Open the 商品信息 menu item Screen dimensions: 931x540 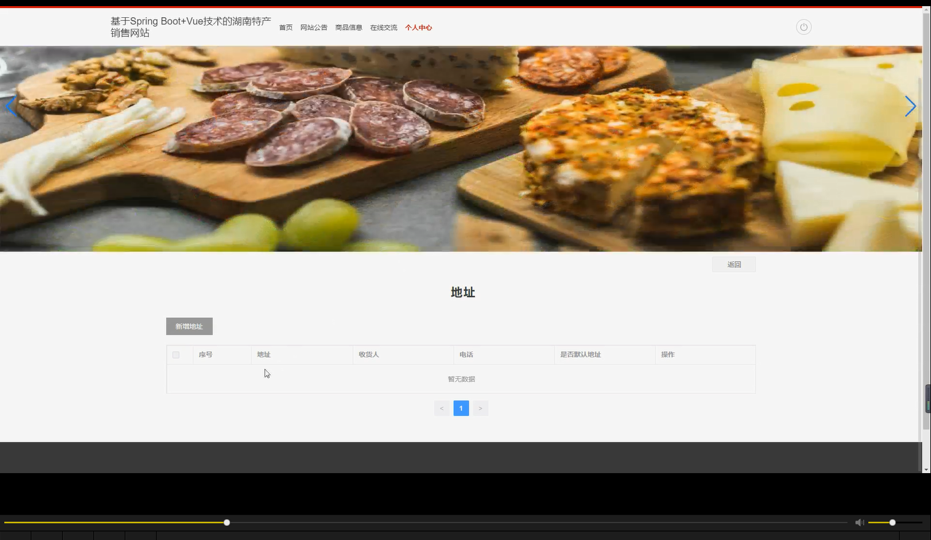pos(349,28)
